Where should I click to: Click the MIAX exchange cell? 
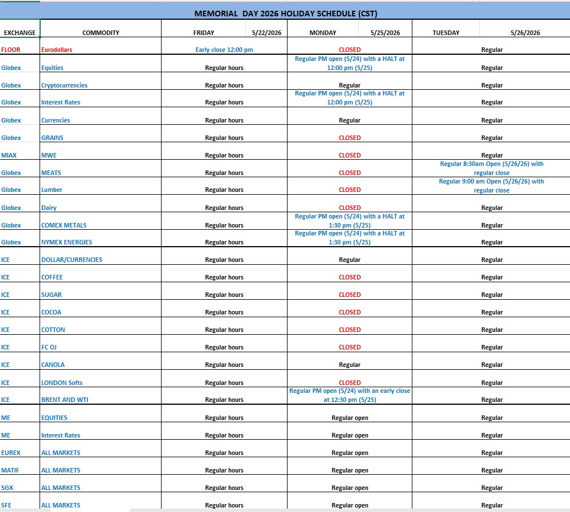point(20,151)
